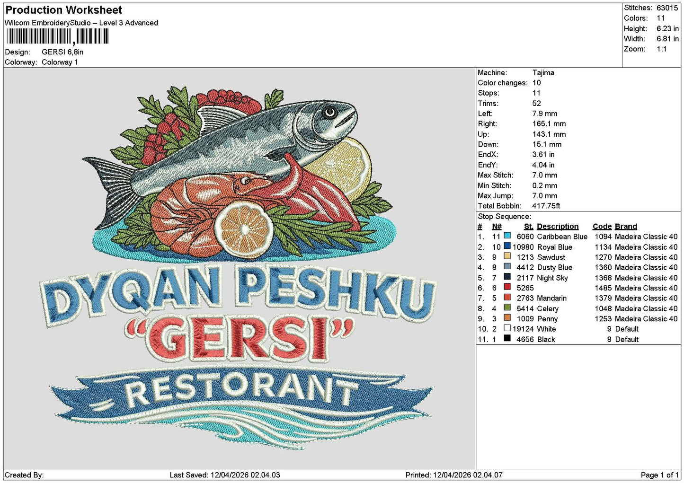Click the Min Stitch value 0.2 mm

[545, 185]
